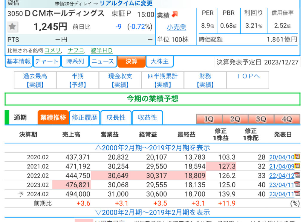Open 23/04/11 link in 2023.02 row

click(282, 185)
